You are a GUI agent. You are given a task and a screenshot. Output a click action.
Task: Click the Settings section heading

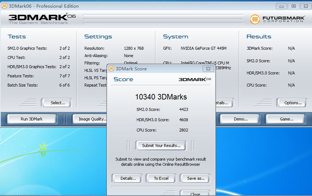98,37
